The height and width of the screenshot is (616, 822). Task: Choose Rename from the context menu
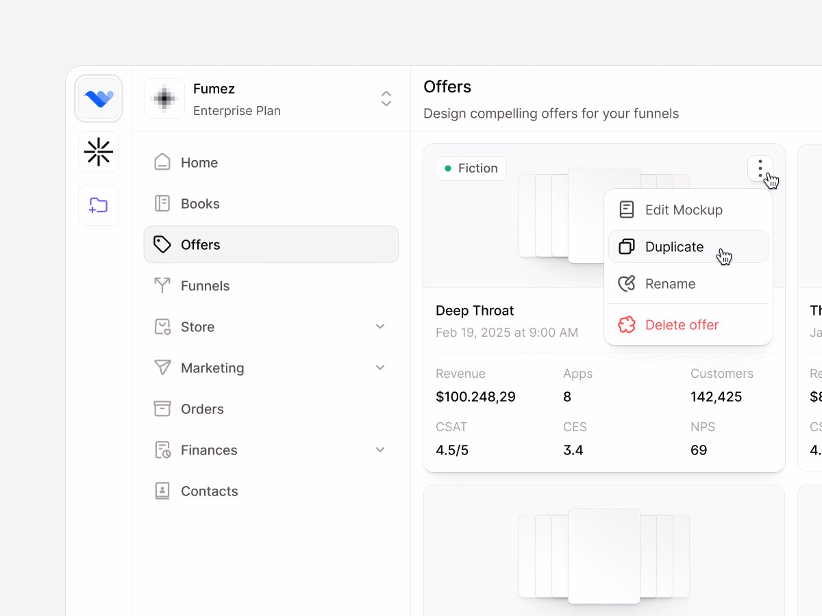pyautogui.click(x=688, y=283)
